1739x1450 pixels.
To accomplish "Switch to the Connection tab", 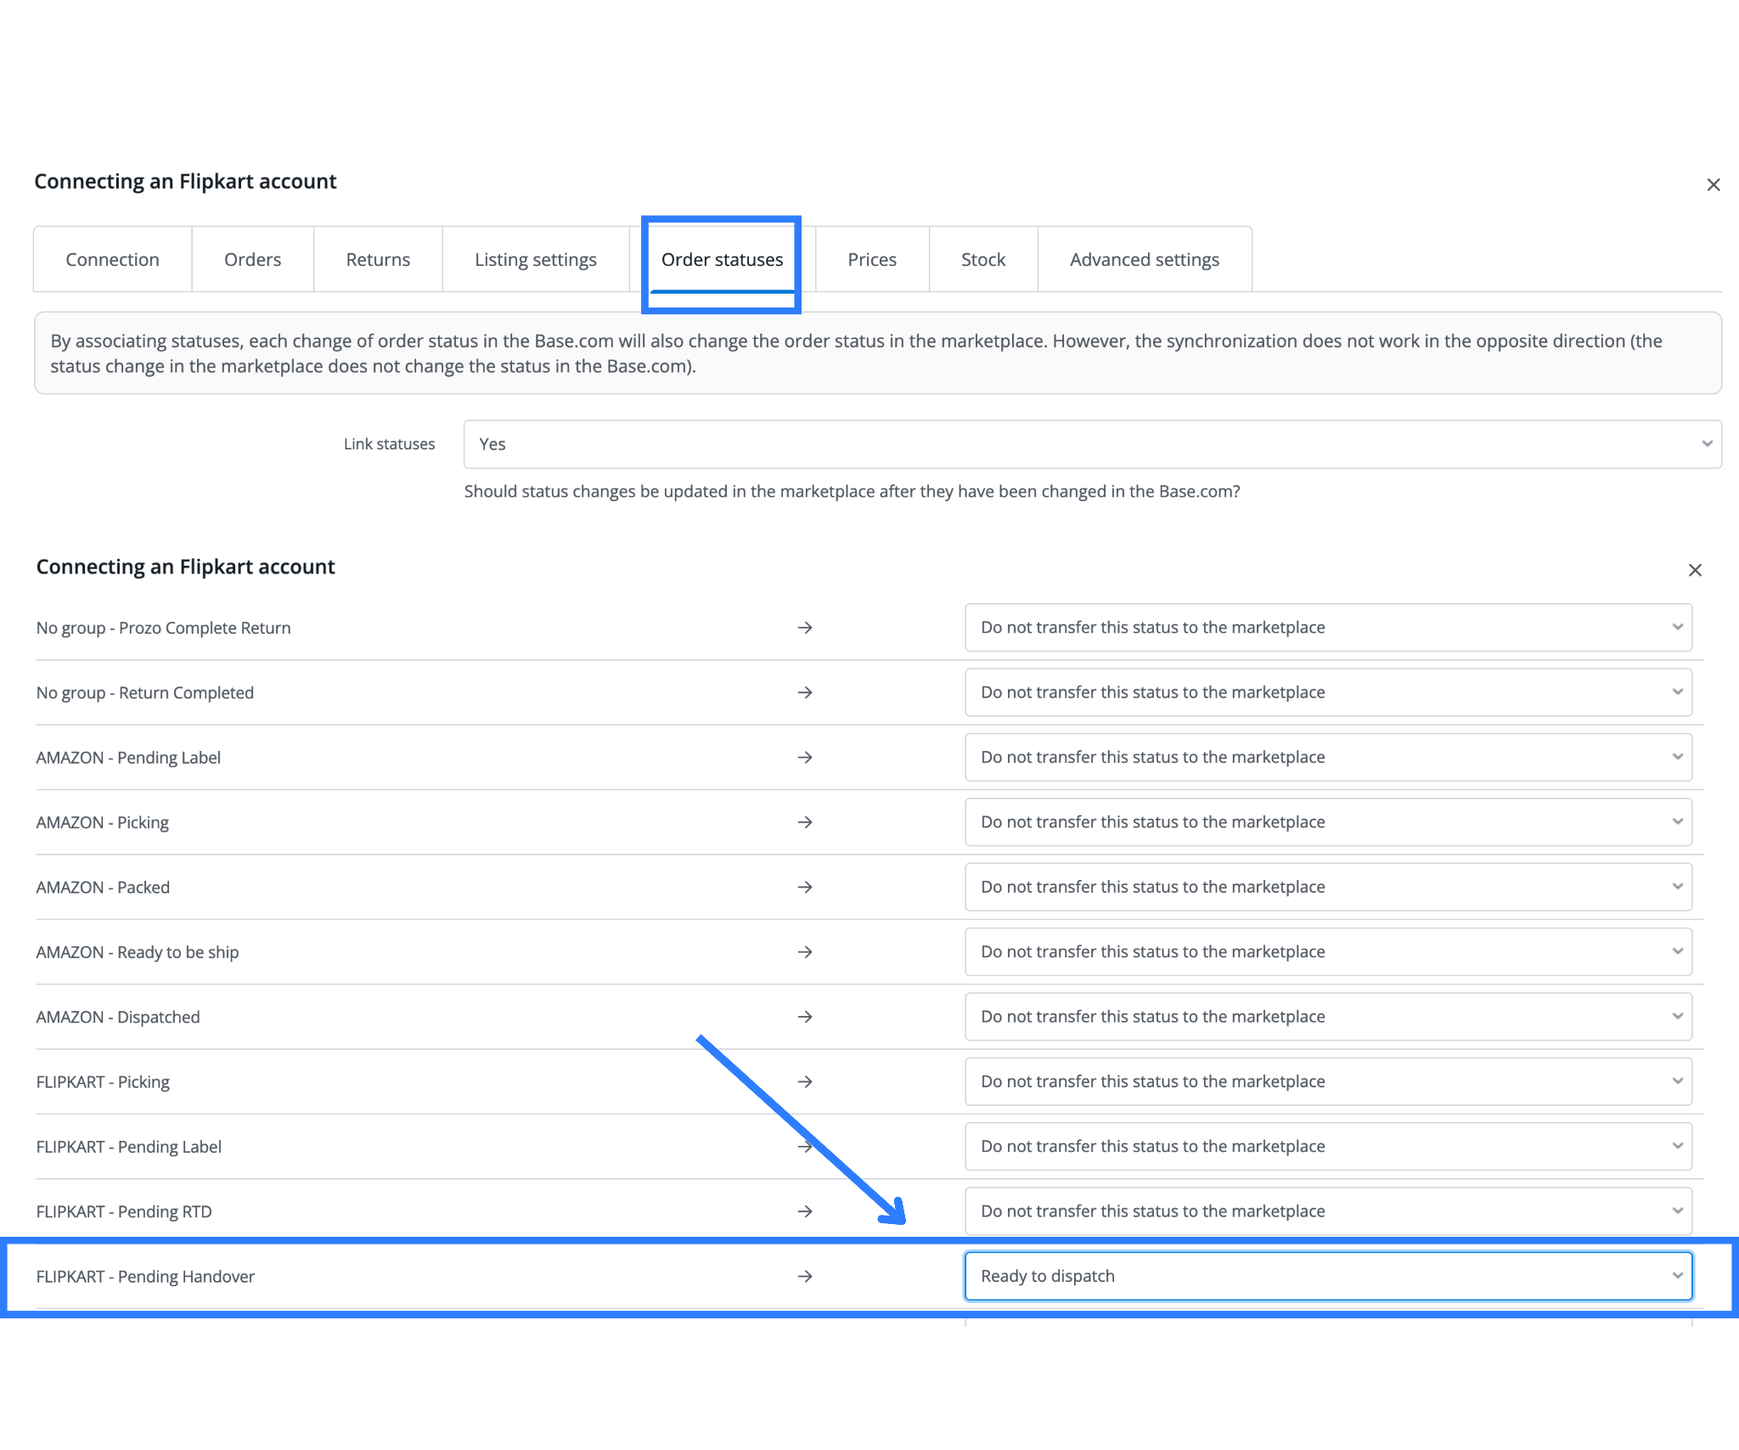I will [x=112, y=260].
